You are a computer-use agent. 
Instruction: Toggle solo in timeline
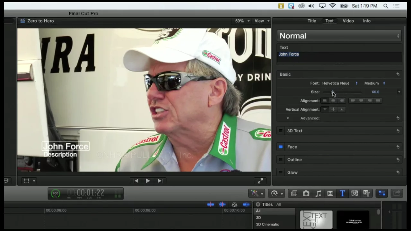tap(234, 205)
